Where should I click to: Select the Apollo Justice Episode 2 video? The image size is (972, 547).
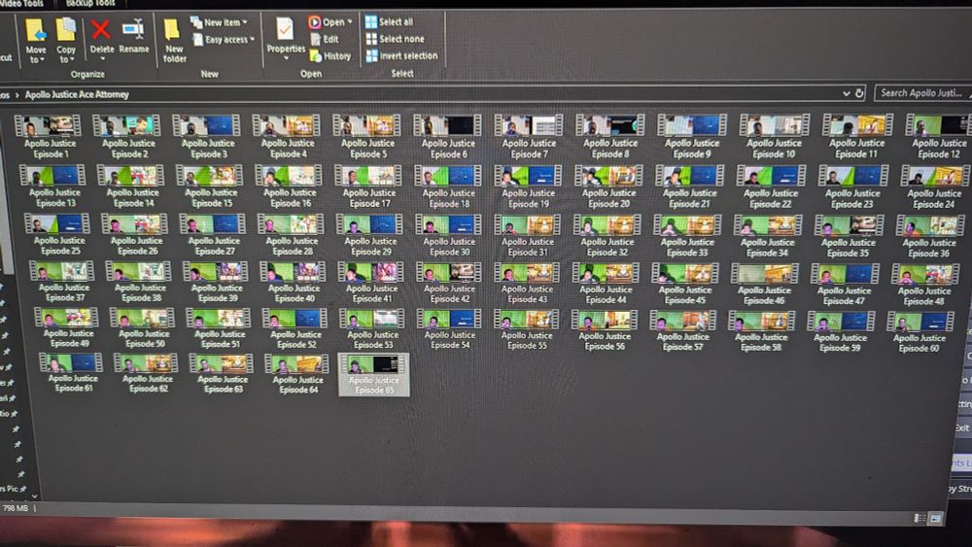pyautogui.click(x=128, y=136)
